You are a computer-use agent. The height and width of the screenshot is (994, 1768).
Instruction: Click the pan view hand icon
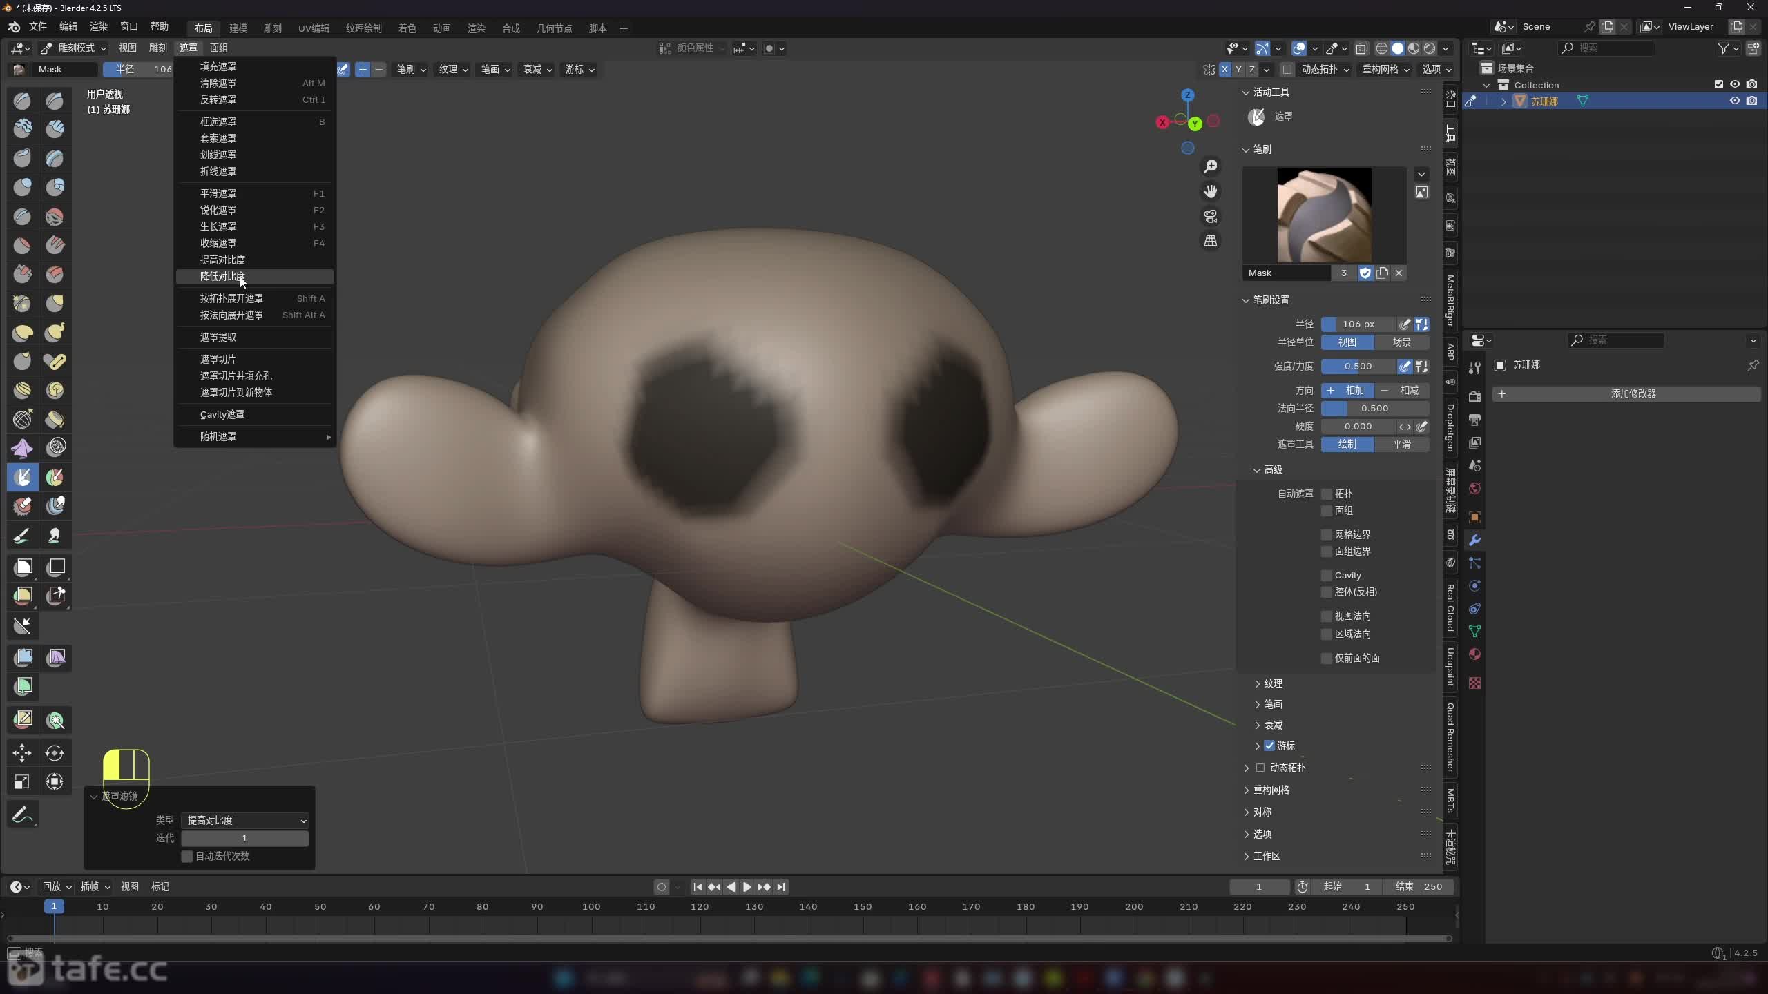1211,191
